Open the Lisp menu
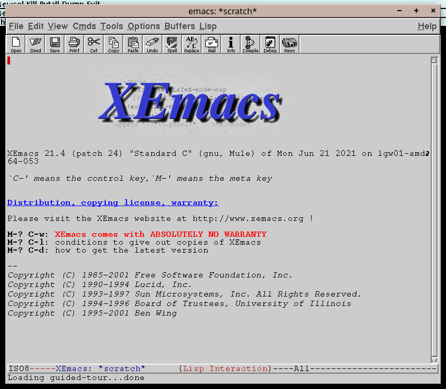The image size is (446, 389). pos(207,26)
